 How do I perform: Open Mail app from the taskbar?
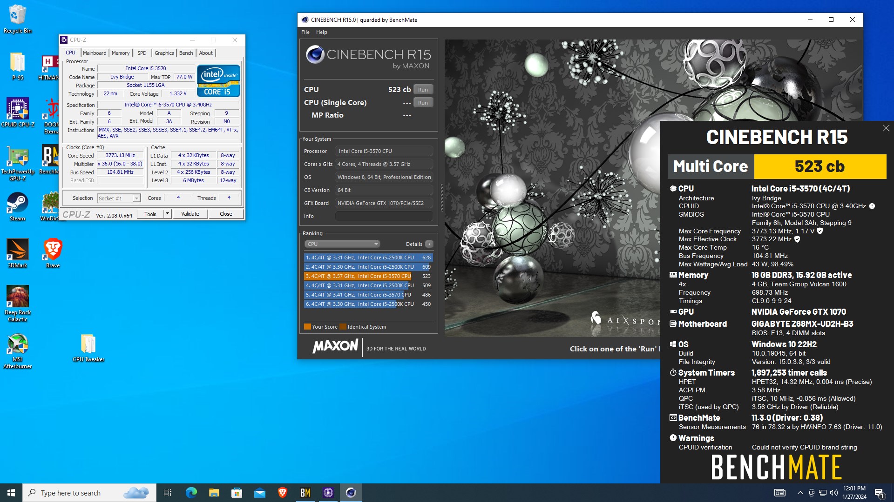(259, 493)
